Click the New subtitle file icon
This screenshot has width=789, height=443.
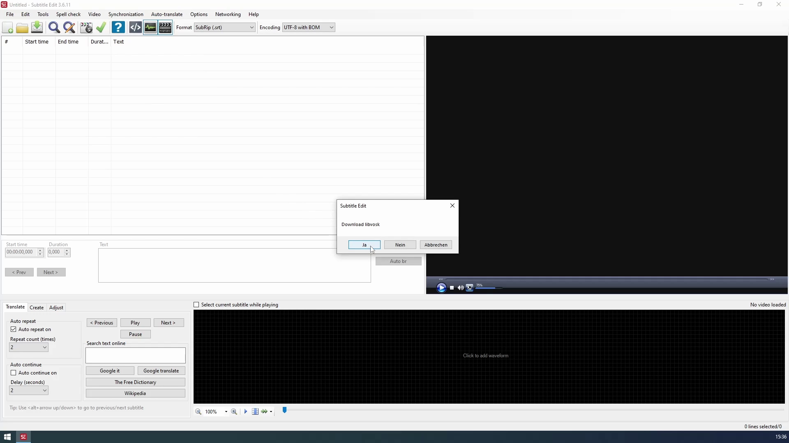[x=8, y=27]
